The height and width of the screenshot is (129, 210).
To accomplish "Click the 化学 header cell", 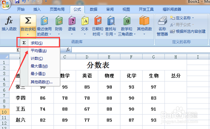I will point(131,76).
